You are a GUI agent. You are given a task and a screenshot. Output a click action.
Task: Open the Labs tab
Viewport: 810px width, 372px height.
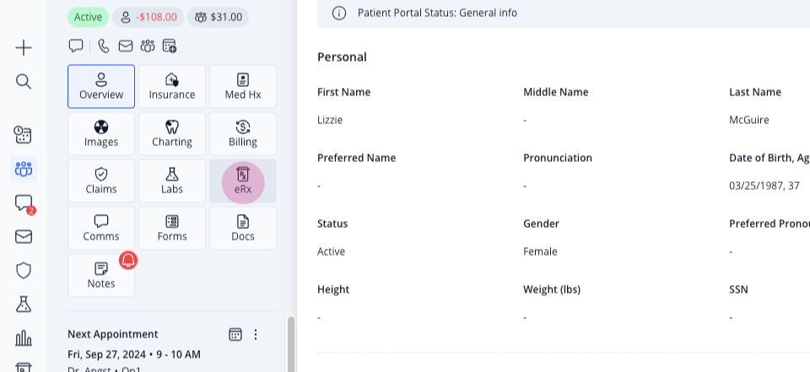tap(172, 181)
